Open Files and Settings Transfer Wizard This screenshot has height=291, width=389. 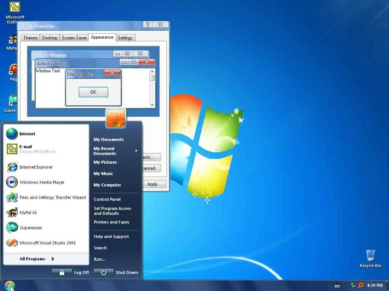tap(46, 197)
